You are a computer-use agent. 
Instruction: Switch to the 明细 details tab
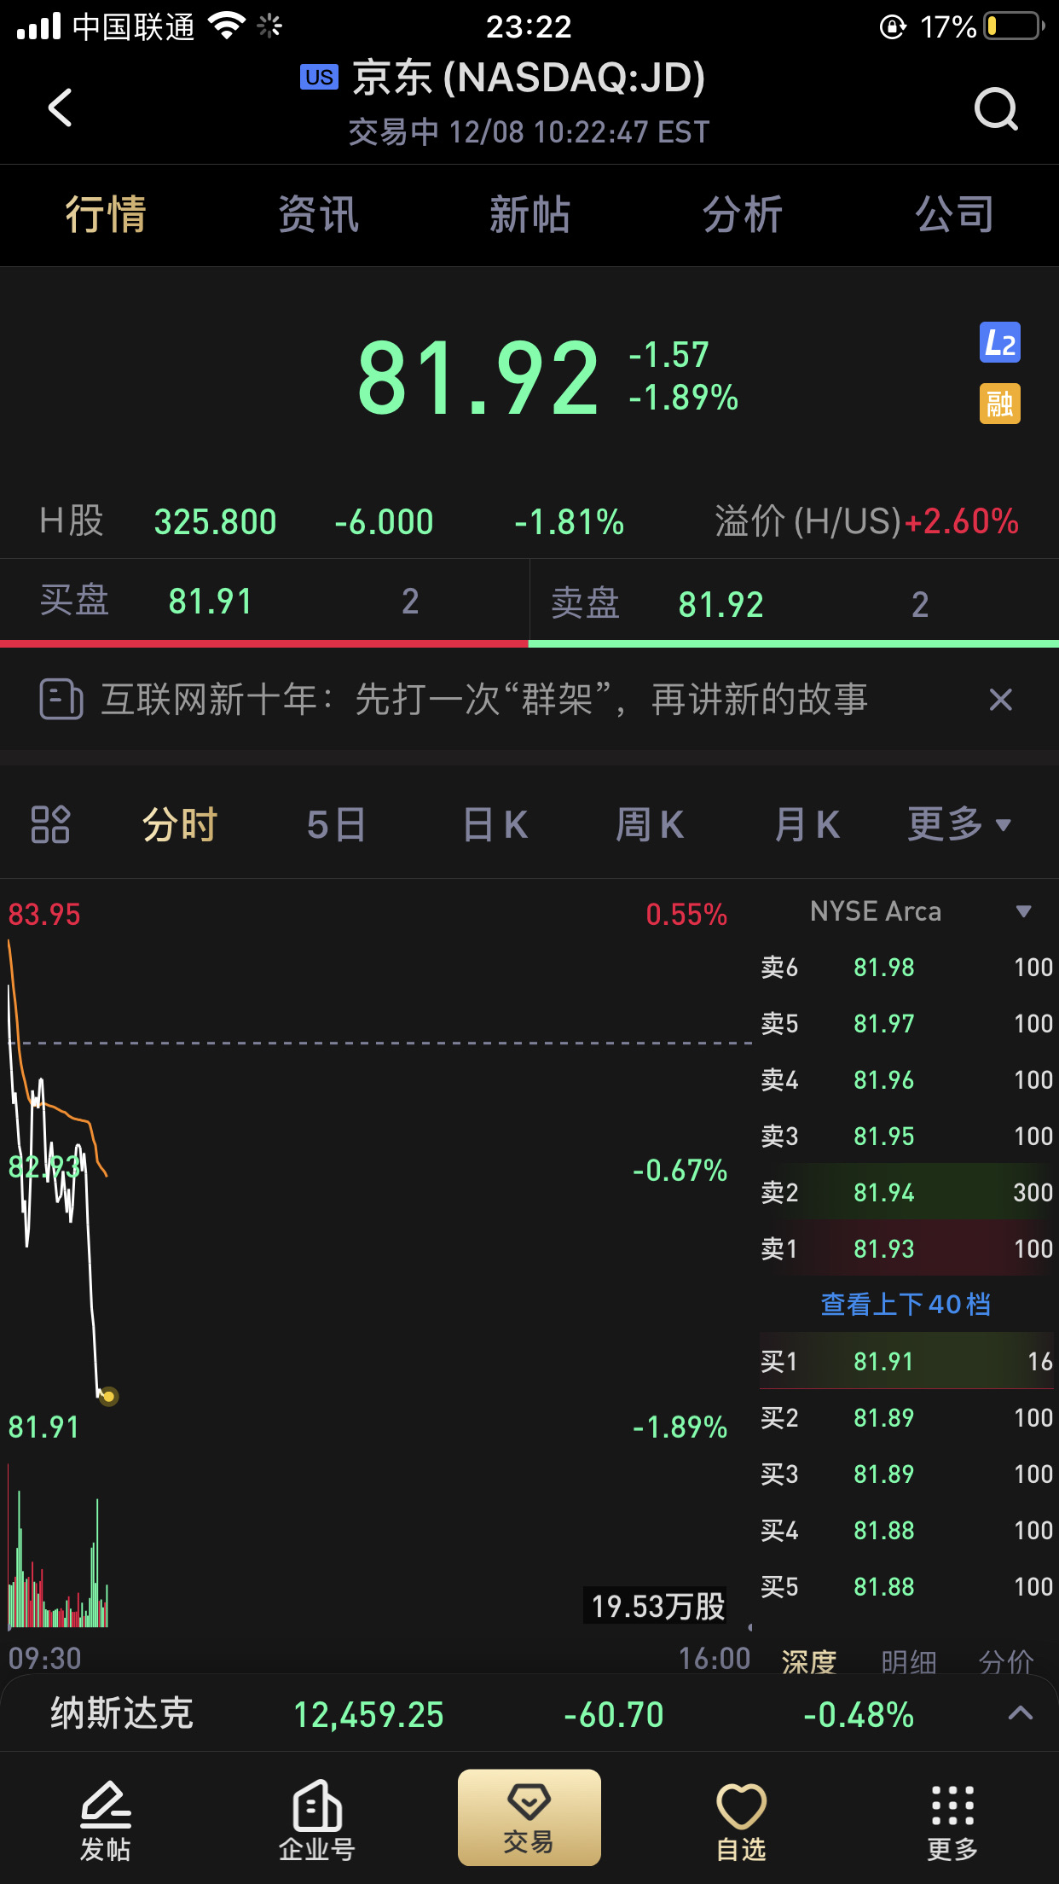pos(909,1661)
